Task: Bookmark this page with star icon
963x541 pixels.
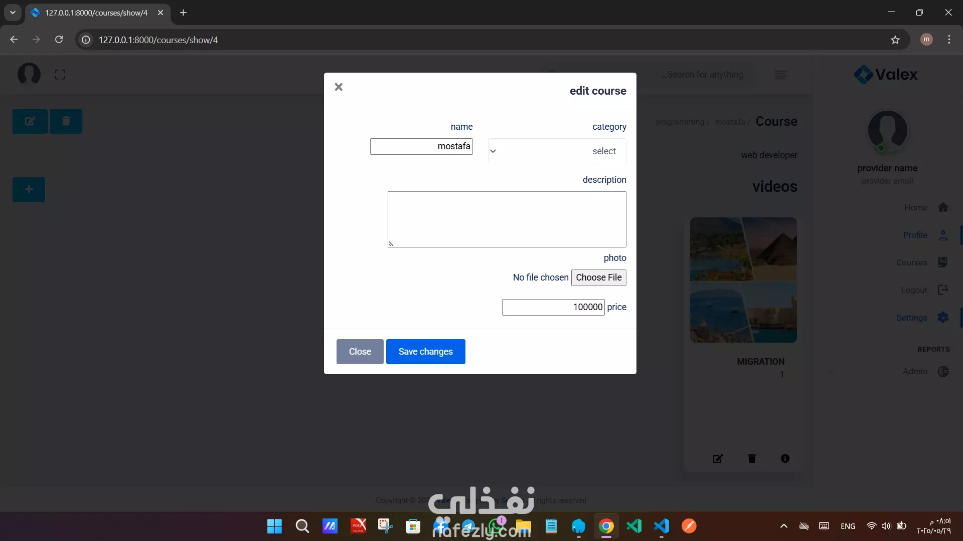Action: pyautogui.click(x=895, y=40)
